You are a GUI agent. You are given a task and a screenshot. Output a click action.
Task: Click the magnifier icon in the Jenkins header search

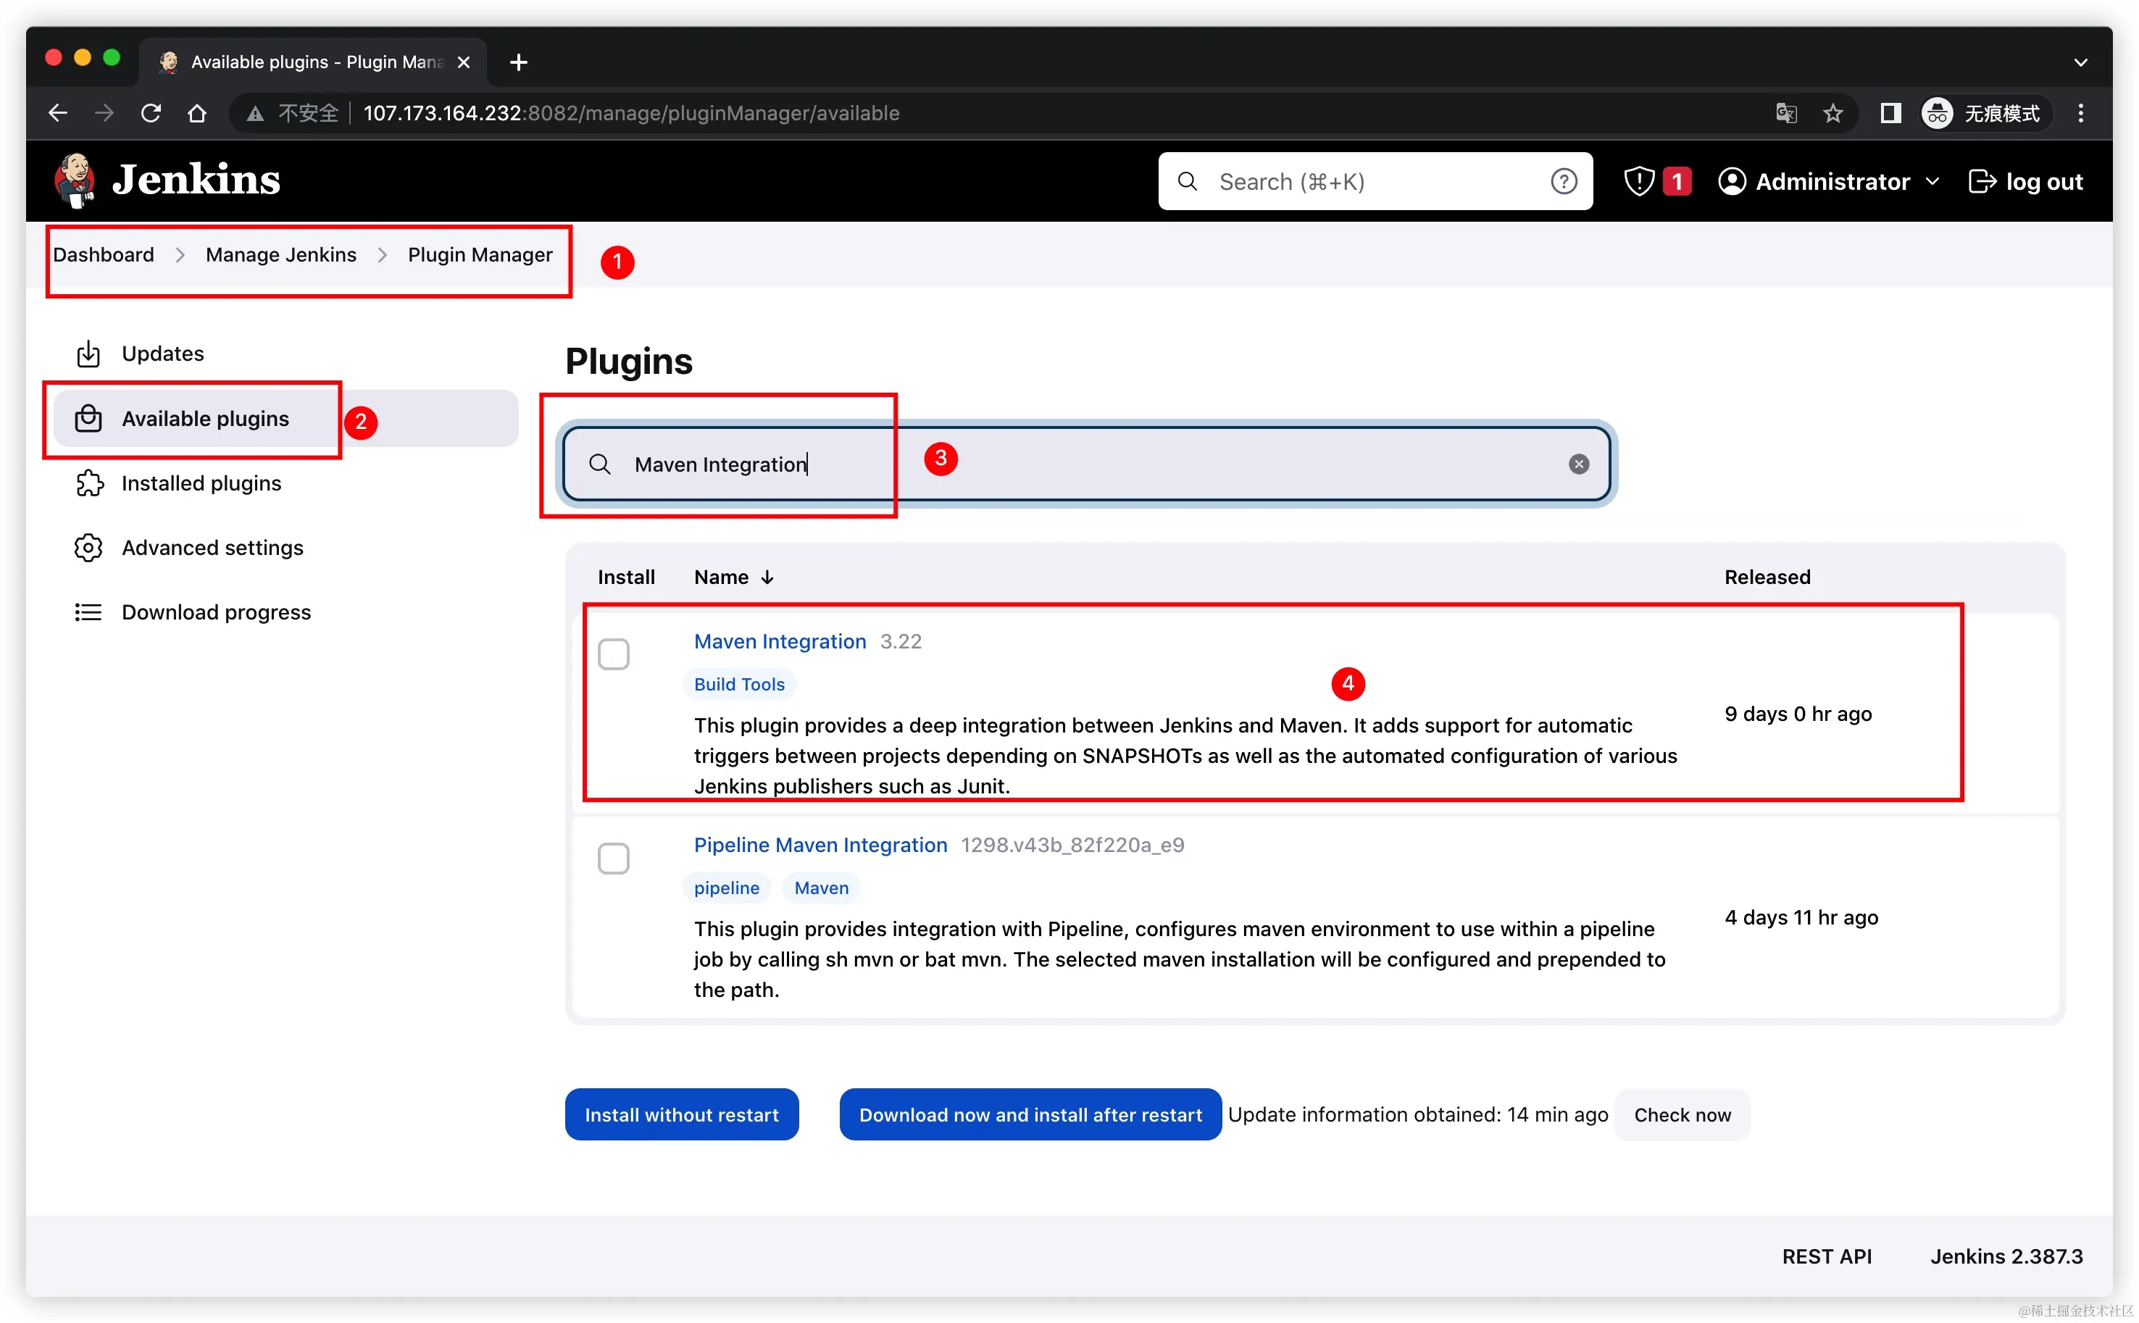click(1187, 182)
